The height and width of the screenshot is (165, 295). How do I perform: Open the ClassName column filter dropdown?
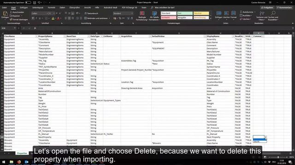[36, 36]
